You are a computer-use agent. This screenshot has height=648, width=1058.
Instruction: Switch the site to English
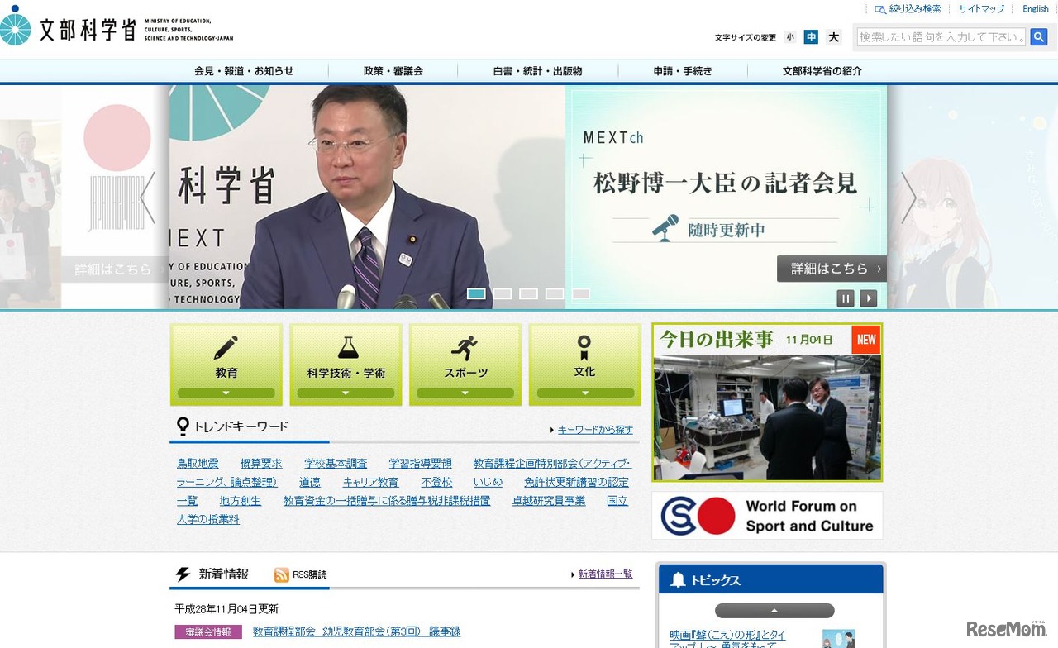coord(1035,8)
